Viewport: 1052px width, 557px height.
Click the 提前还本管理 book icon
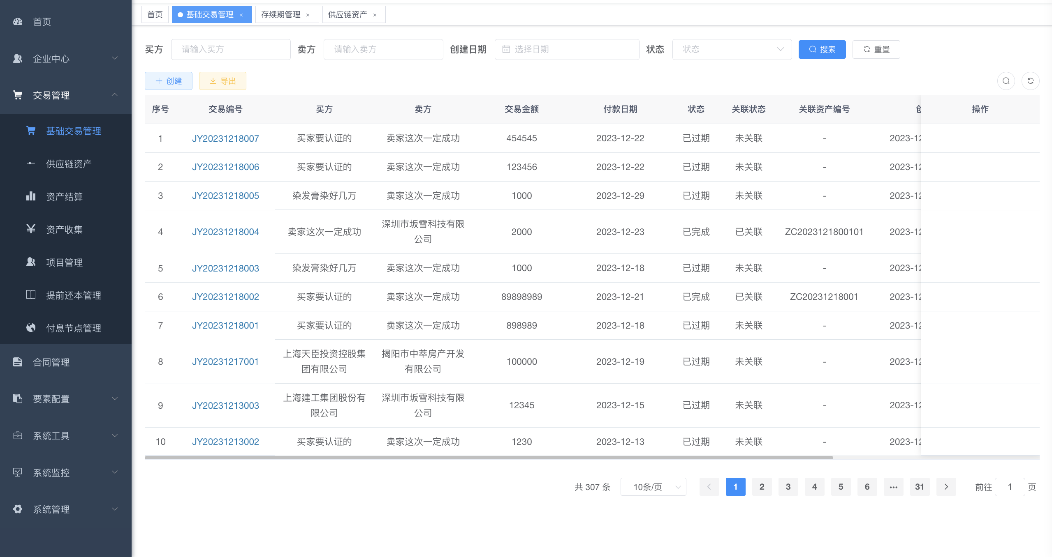click(x=31, y=295)
